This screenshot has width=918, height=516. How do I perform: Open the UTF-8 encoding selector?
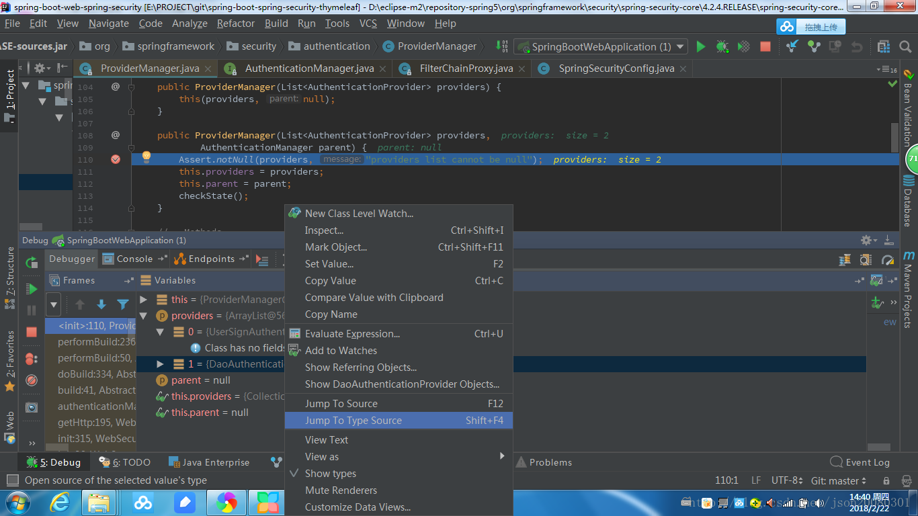[x=788, y=480]
